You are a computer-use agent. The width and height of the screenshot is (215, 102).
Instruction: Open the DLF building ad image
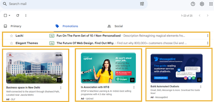click(x=35, y=68)
